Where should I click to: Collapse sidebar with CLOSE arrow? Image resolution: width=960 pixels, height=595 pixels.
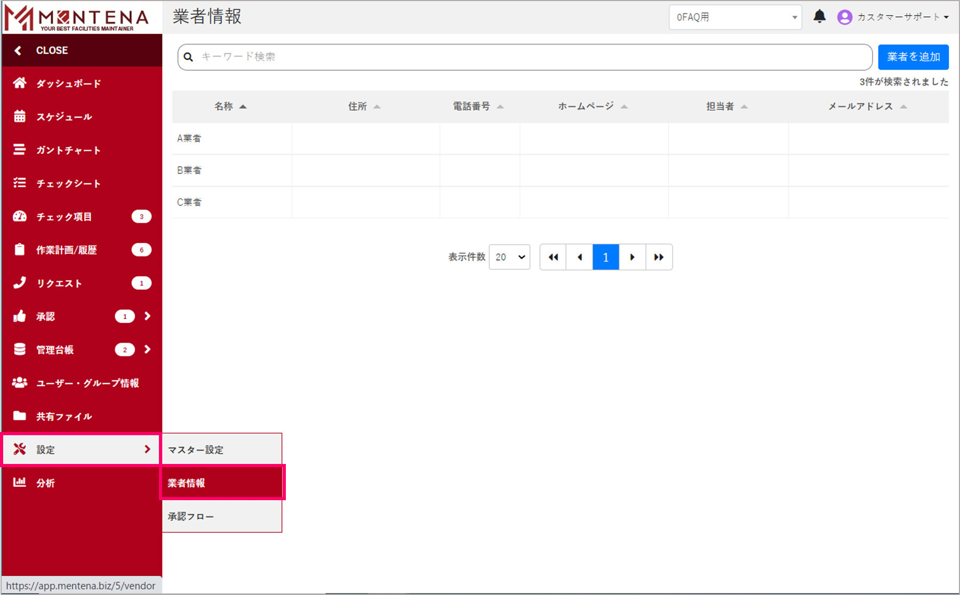click(18, 51)
